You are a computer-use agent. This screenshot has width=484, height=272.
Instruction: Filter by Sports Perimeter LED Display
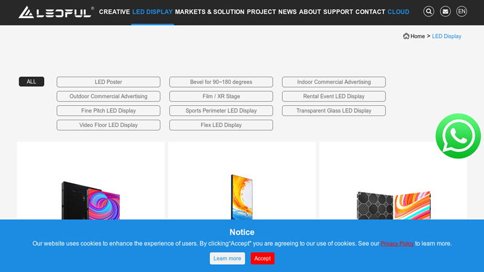tap(221, 111)
